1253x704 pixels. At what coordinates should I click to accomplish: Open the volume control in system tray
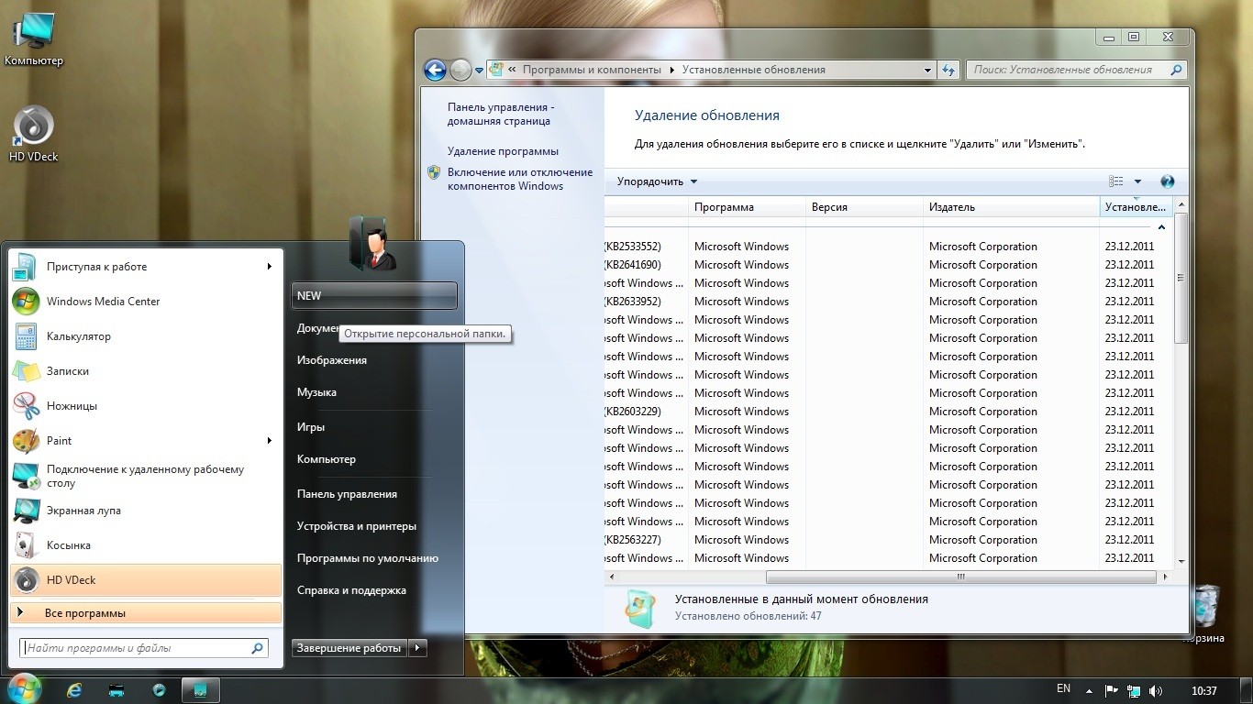(x=1156, y=690)
